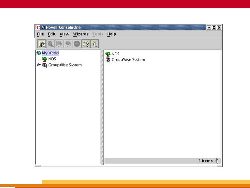
Task: Click the refresh arrow toolbar icon
Action: (86, 44)
